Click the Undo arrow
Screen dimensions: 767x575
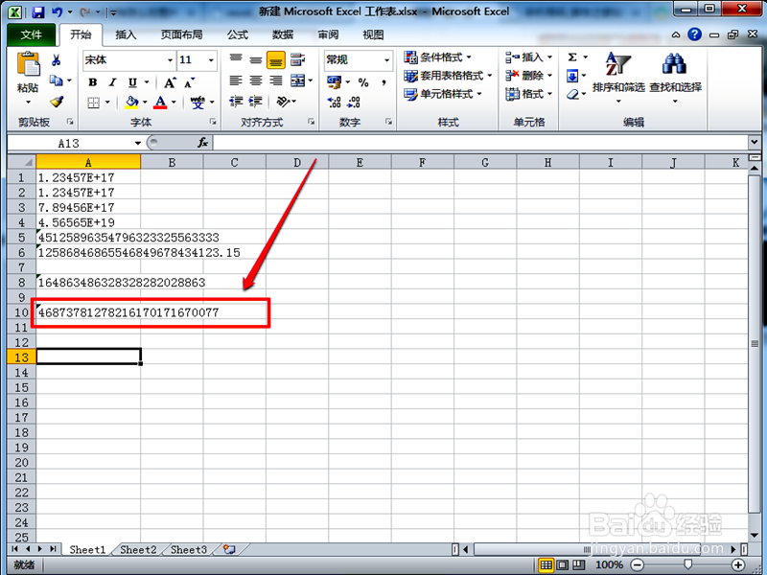pos(58,11)
